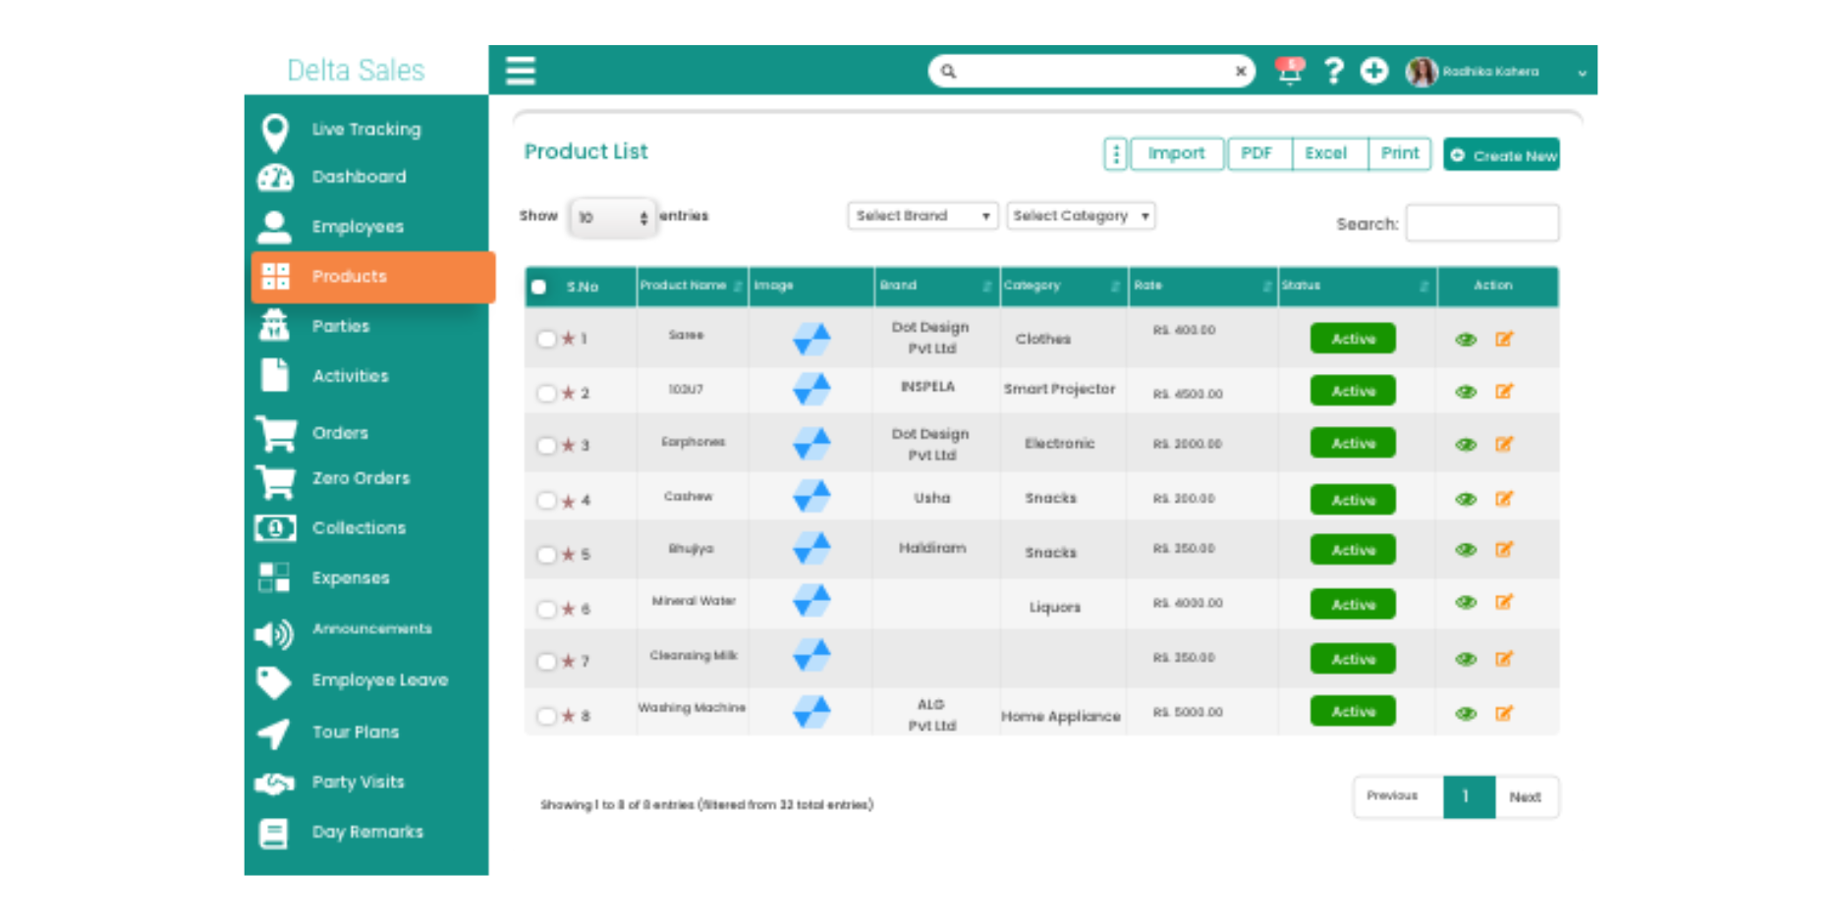Open the Select Brand dropdown
1842x921 pixels.
click(x=921, y=216)
